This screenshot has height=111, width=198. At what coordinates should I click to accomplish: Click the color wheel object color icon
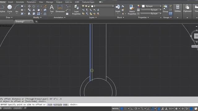[138, 6]
